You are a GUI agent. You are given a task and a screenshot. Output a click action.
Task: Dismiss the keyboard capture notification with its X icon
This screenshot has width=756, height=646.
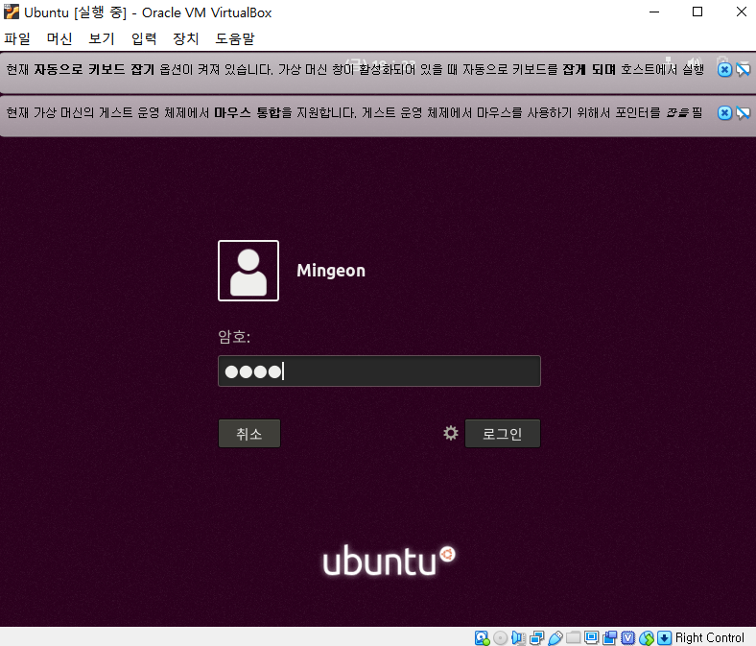[724, 69]
